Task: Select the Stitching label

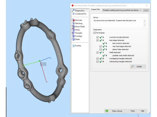Action: tap(78, 23)
